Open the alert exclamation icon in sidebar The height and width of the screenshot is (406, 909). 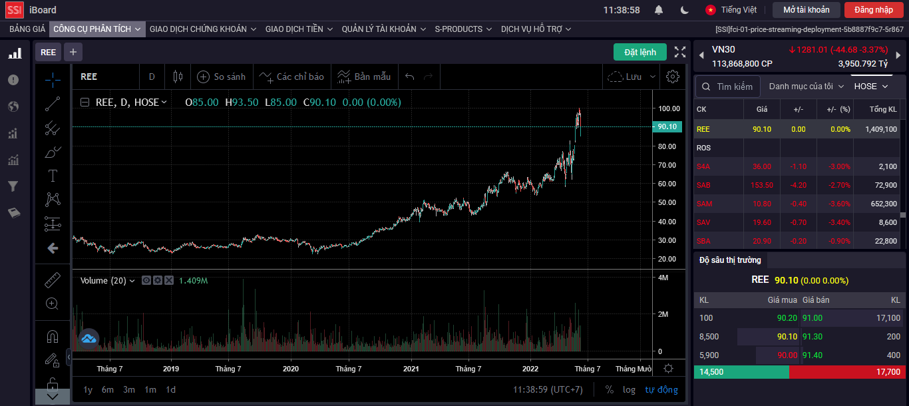pos(13,80)
